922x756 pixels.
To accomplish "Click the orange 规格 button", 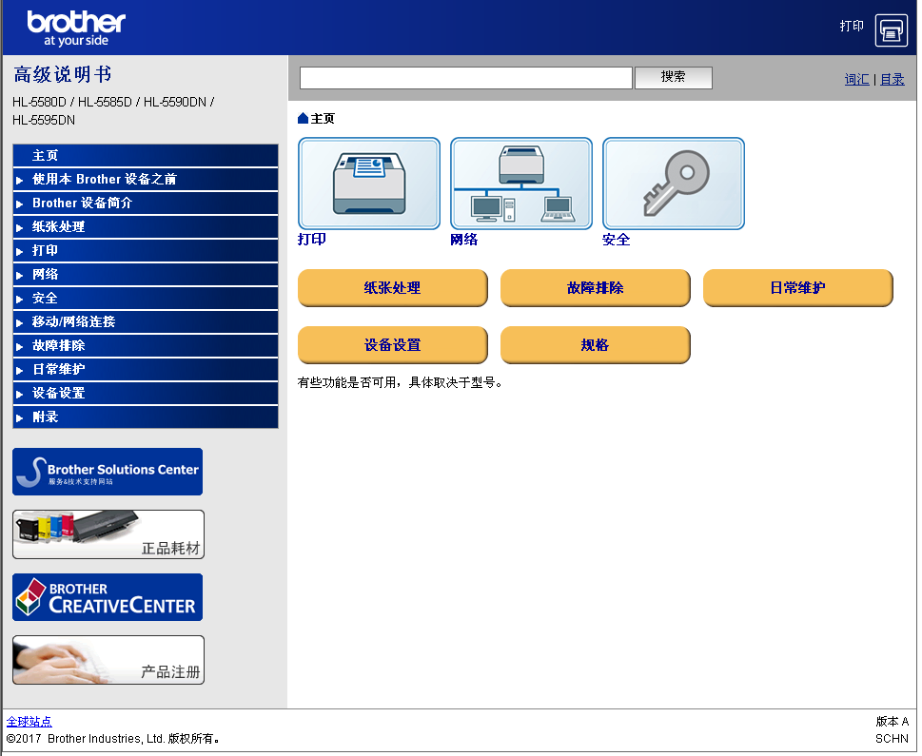I will pos(595,344).
